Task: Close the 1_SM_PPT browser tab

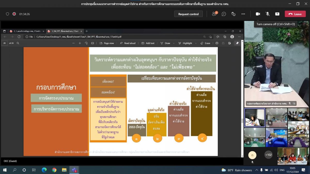Action: click(81, 31)
